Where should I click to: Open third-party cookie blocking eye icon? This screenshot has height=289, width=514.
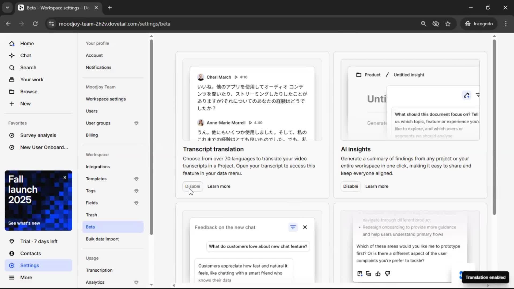pyautogui.click(x=436, y=24)
